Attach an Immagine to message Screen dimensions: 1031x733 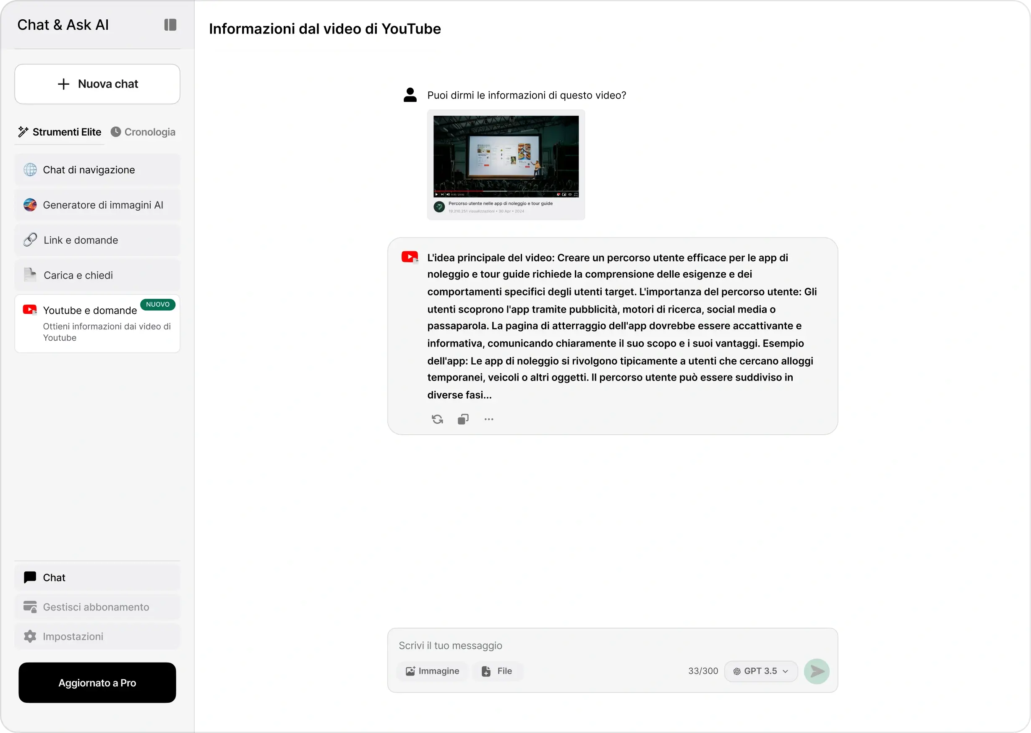pyautogui.click(x=432, y=671)
